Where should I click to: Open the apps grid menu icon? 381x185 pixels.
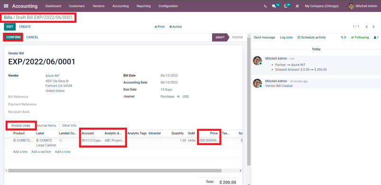click(x=6, y=6)
